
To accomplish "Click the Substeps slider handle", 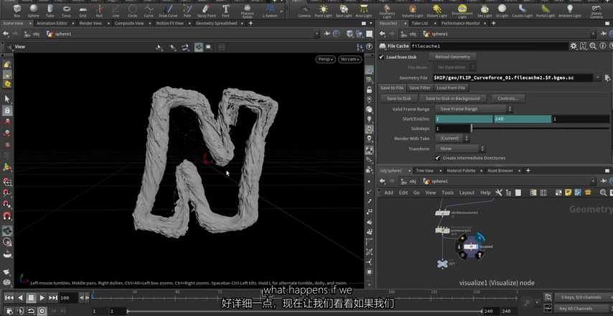I will 472,129.
